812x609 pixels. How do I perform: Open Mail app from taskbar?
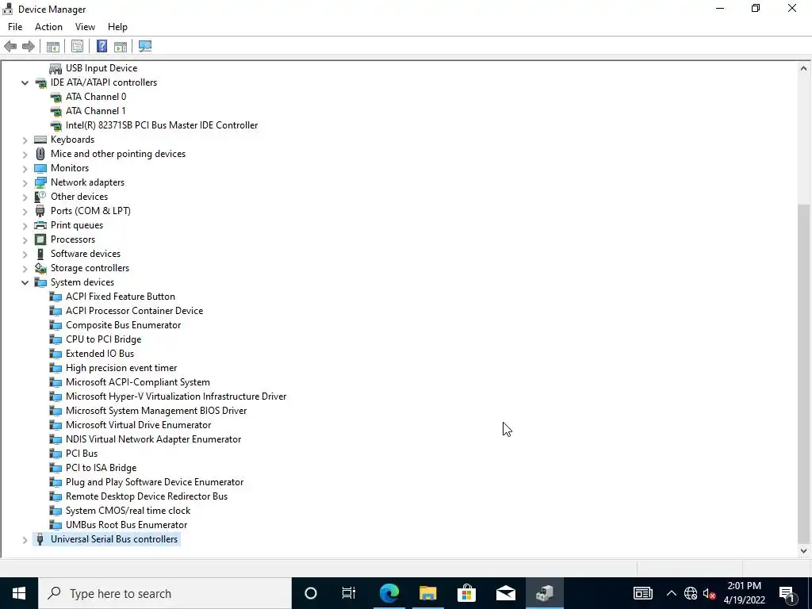click(x=505, y=593)
